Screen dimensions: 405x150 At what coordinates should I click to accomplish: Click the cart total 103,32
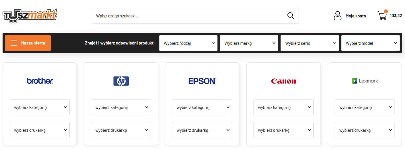coord(396,16)
